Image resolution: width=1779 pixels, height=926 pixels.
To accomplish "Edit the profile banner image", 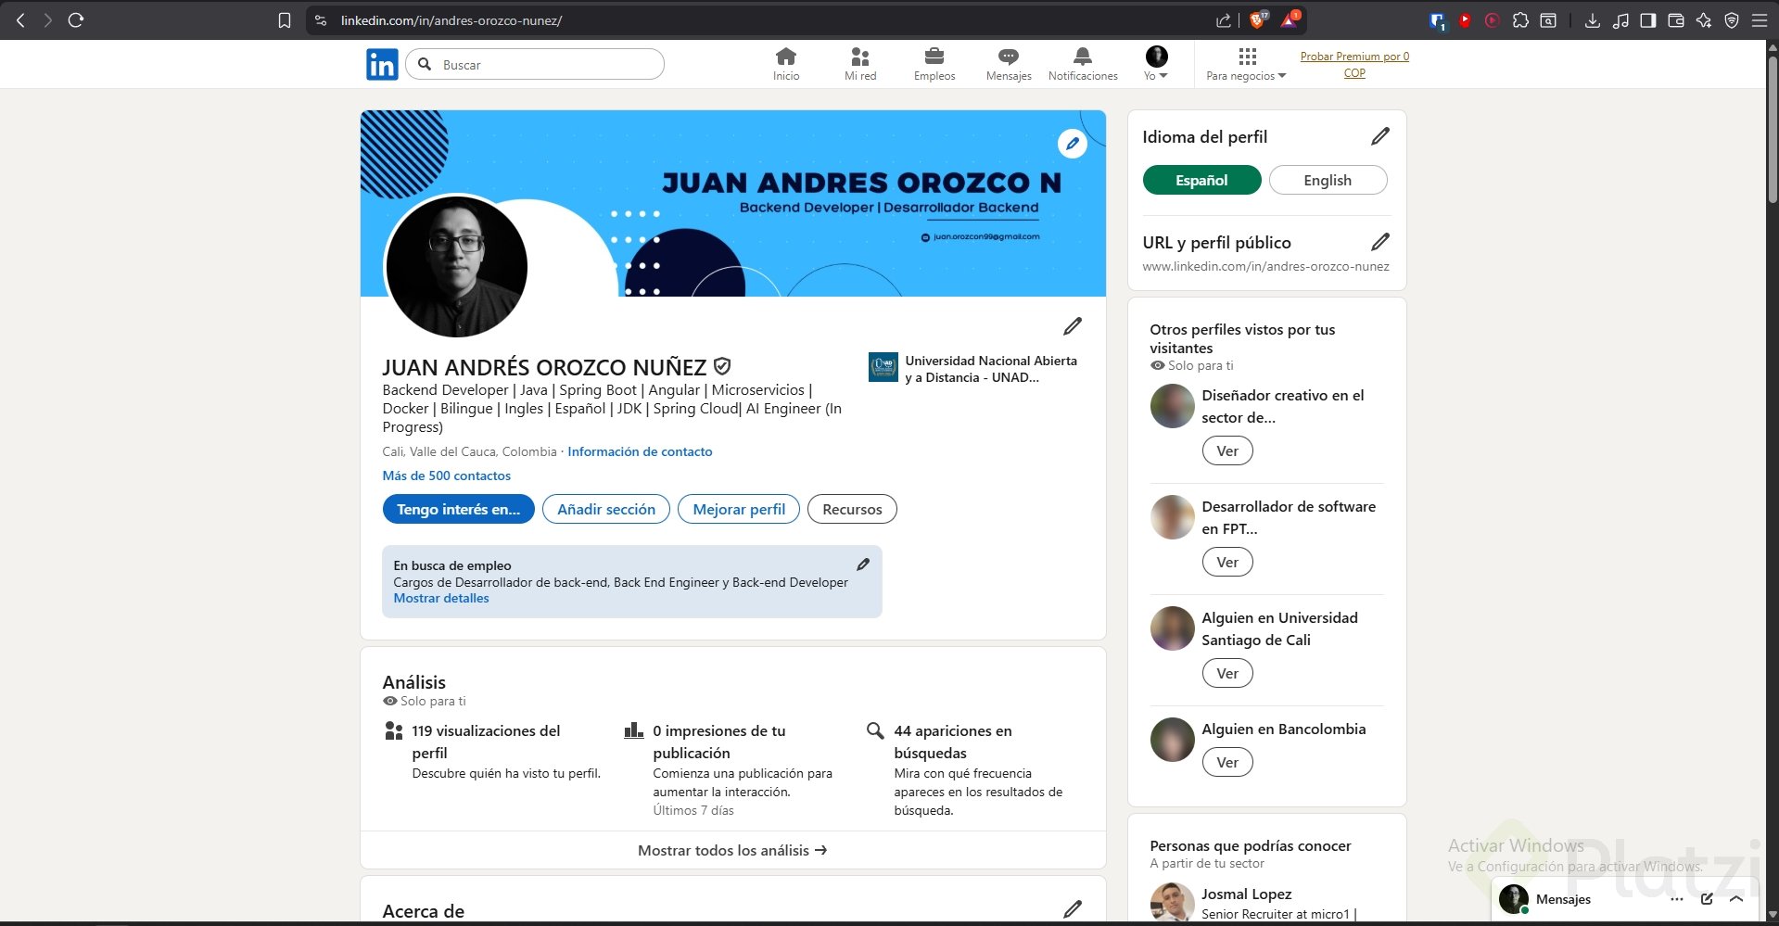I will pyautogui.click(x=1073, y=144).
